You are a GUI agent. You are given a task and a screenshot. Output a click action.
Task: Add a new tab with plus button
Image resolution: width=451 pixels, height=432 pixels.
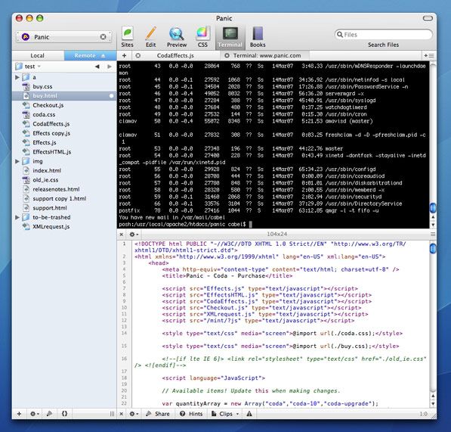tap(124, 55)
